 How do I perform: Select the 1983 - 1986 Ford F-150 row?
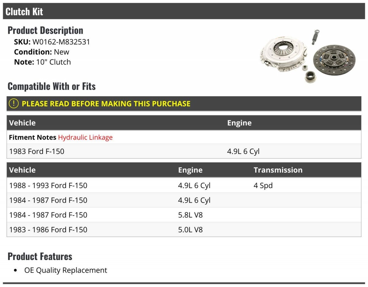(x=184, y=230)
